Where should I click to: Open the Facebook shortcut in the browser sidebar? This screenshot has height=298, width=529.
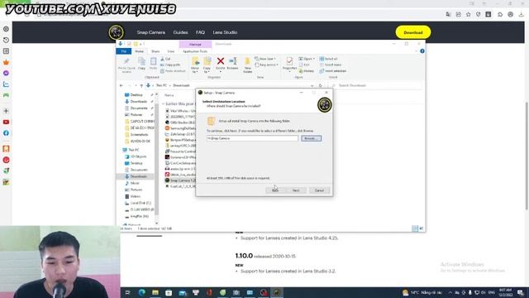6,133
